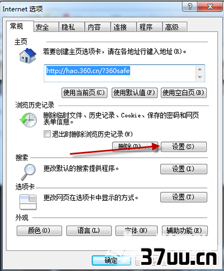The image size is (224, 271).
Task: Click the 删除 browsing history button
Action: tap(135, 147)
